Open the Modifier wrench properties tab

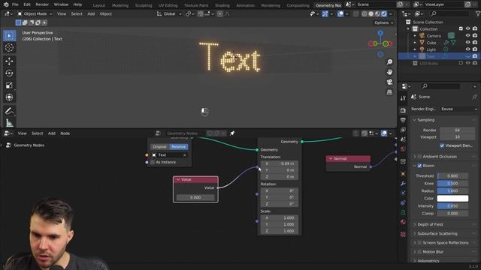[x=403, y=183]
